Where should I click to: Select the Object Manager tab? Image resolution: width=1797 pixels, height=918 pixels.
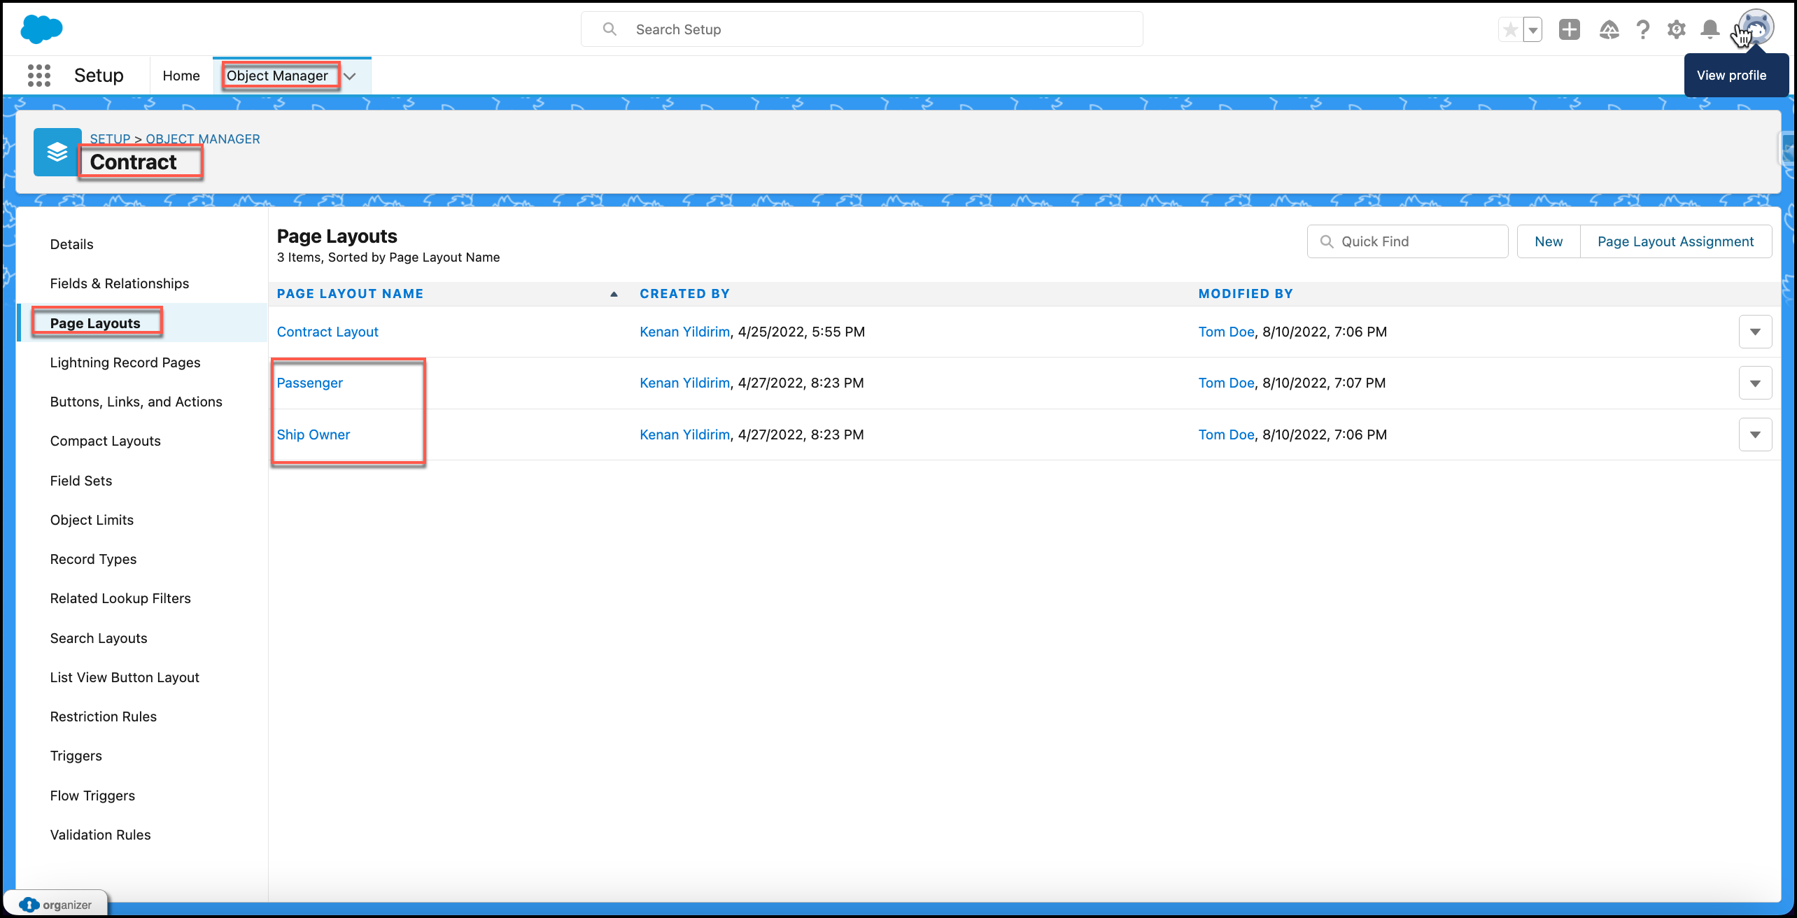tap(277, 76)
